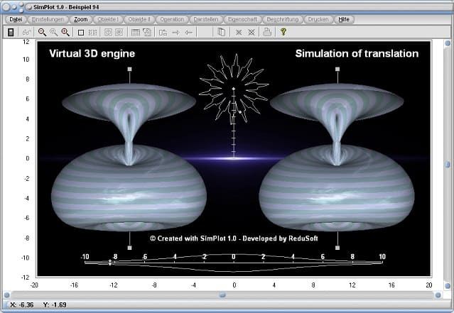454x313 pixels.
Task: Open the Drucken menu tab
Action: point(319,19)
